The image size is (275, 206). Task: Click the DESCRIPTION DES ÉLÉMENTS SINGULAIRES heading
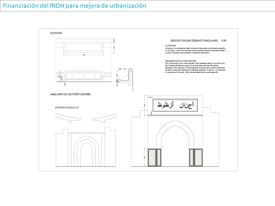pos(194,41)
